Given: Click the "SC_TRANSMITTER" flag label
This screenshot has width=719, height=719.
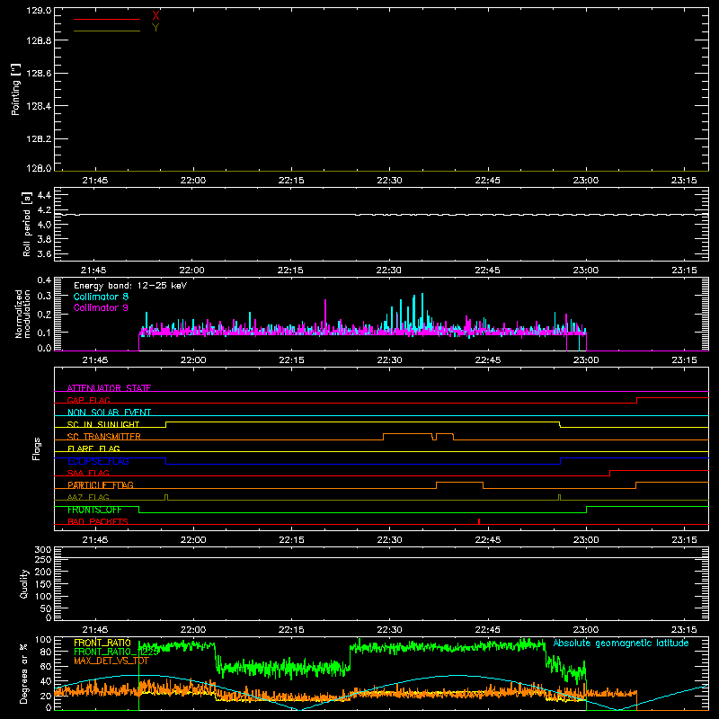Looking at the screenshot, I should click(104, 437).
